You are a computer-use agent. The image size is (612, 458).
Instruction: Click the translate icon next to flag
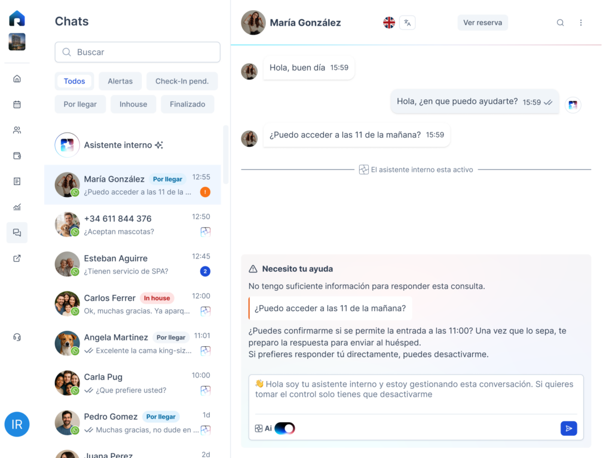coord(407,23)
